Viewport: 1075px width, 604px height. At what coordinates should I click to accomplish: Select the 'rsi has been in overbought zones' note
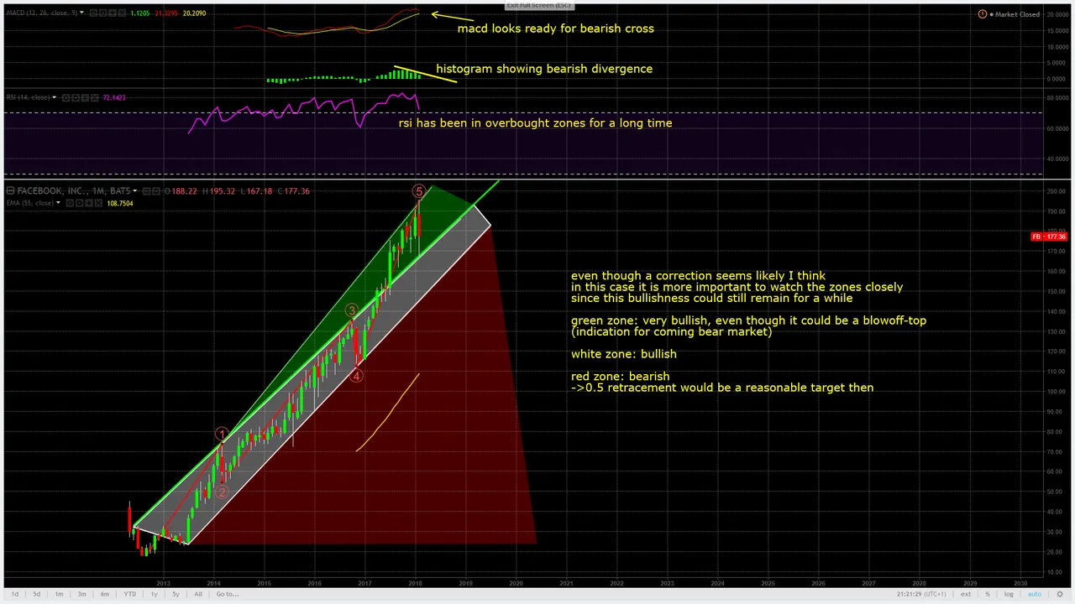tap(535, 123)
